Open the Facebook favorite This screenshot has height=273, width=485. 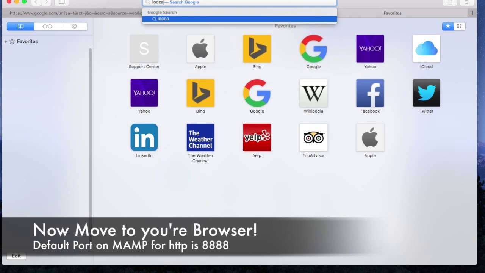[x=370, y=93]
